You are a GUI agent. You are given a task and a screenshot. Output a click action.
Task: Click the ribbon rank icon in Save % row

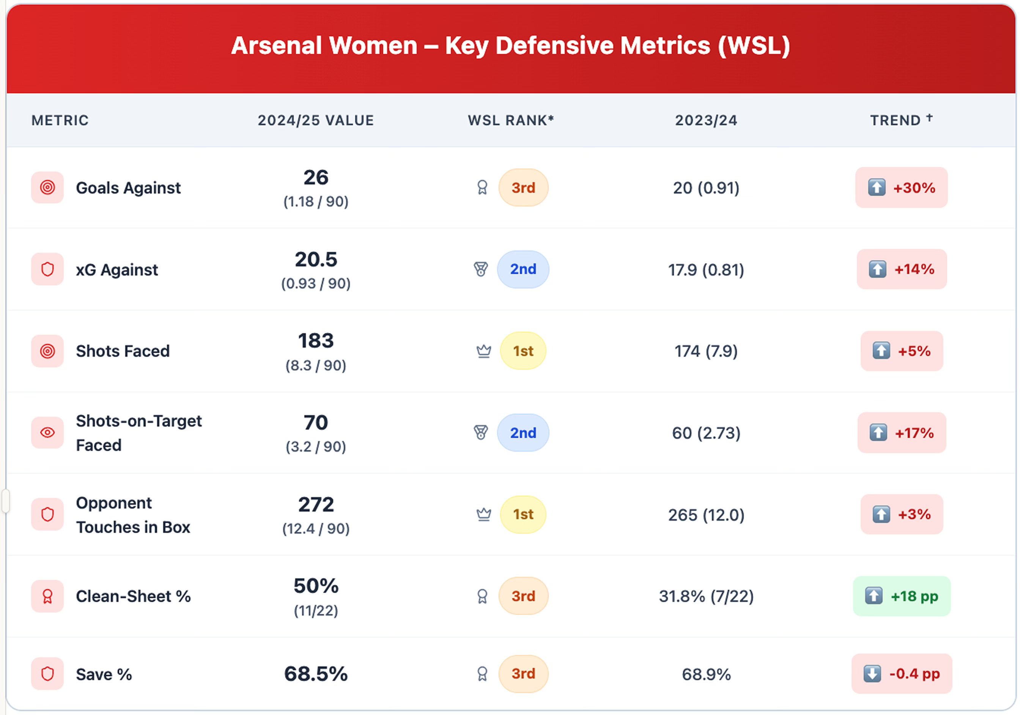point(482,674)
